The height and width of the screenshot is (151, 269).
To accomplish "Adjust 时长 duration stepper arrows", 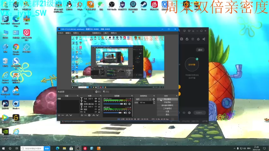I will [x=154, y=102].
